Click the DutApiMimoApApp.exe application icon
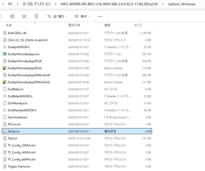 5,54
